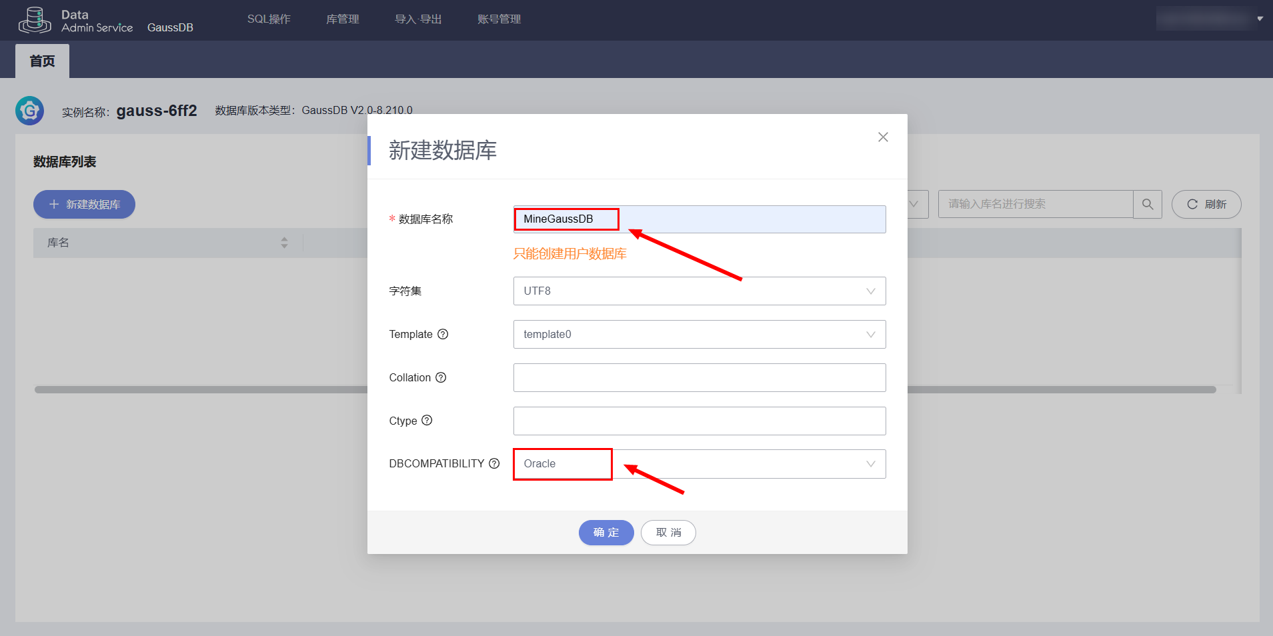Close the 新建数据库 dialog
Viewport: 1273px width, 636px height.
pyautogui.click(x=883, y=137)
